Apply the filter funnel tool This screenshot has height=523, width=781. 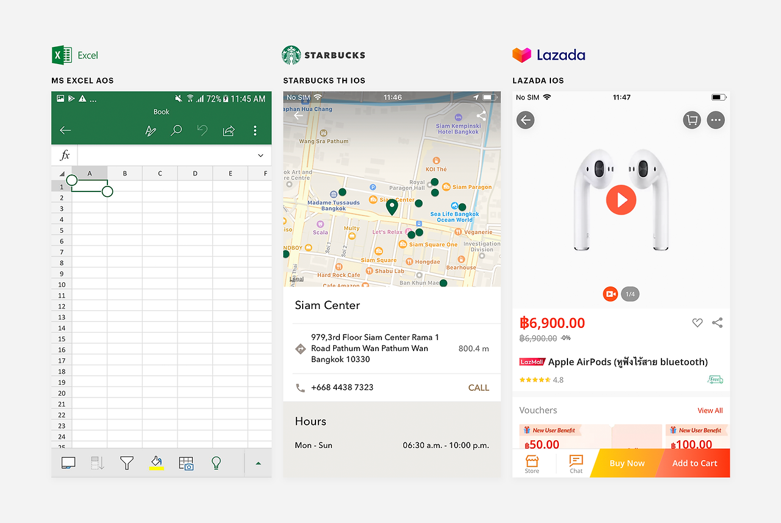tap(126, 463)
